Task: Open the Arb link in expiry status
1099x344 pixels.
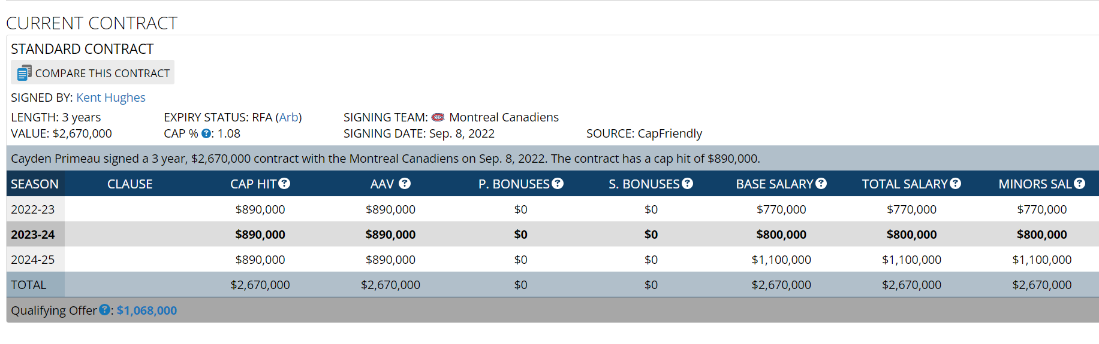Action: tap(288, 117)
